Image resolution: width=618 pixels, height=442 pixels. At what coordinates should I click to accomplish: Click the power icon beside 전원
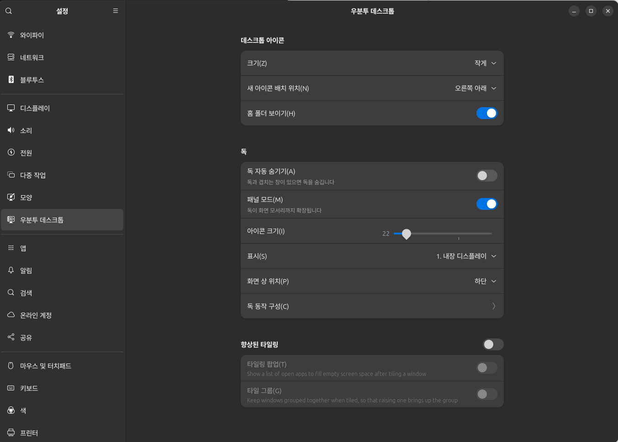[x=11, y=153]
